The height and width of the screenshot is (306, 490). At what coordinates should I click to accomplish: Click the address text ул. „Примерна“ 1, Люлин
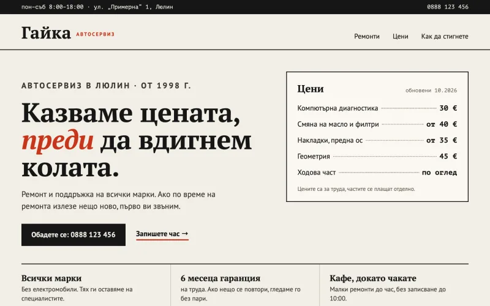click(x=133, y=7)
